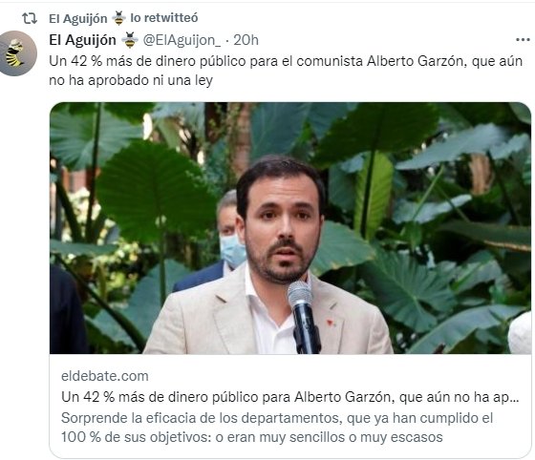This screenshot has height=460, width=535.
Task: Open El Aguijón from the retweeted line
Action: [77, 19]
